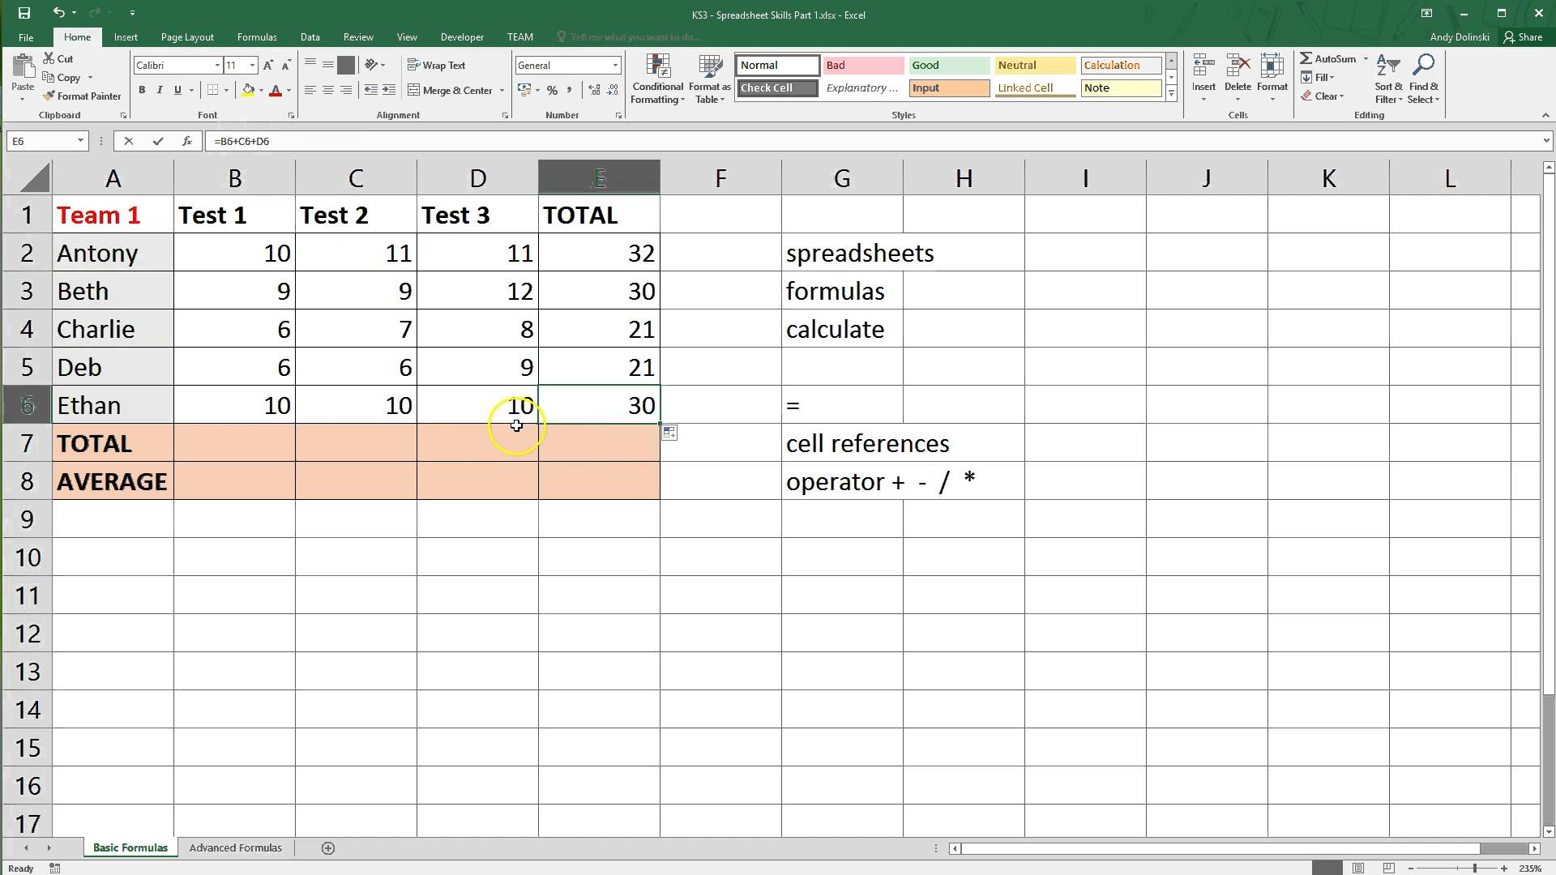Image resolution: width=1556 pixels, height=875 pixels.
Task: Toggle formula bar cancel button
Action: click(127, 141)
